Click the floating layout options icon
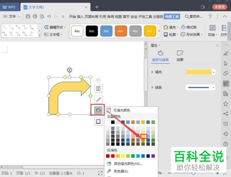 click(x=98, y=88)
